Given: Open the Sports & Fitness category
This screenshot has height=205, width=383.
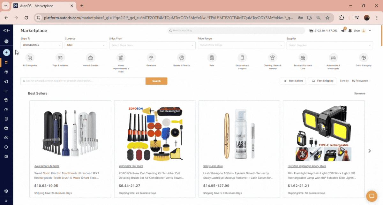Looking at the screenshot, I should pos(181,59).
